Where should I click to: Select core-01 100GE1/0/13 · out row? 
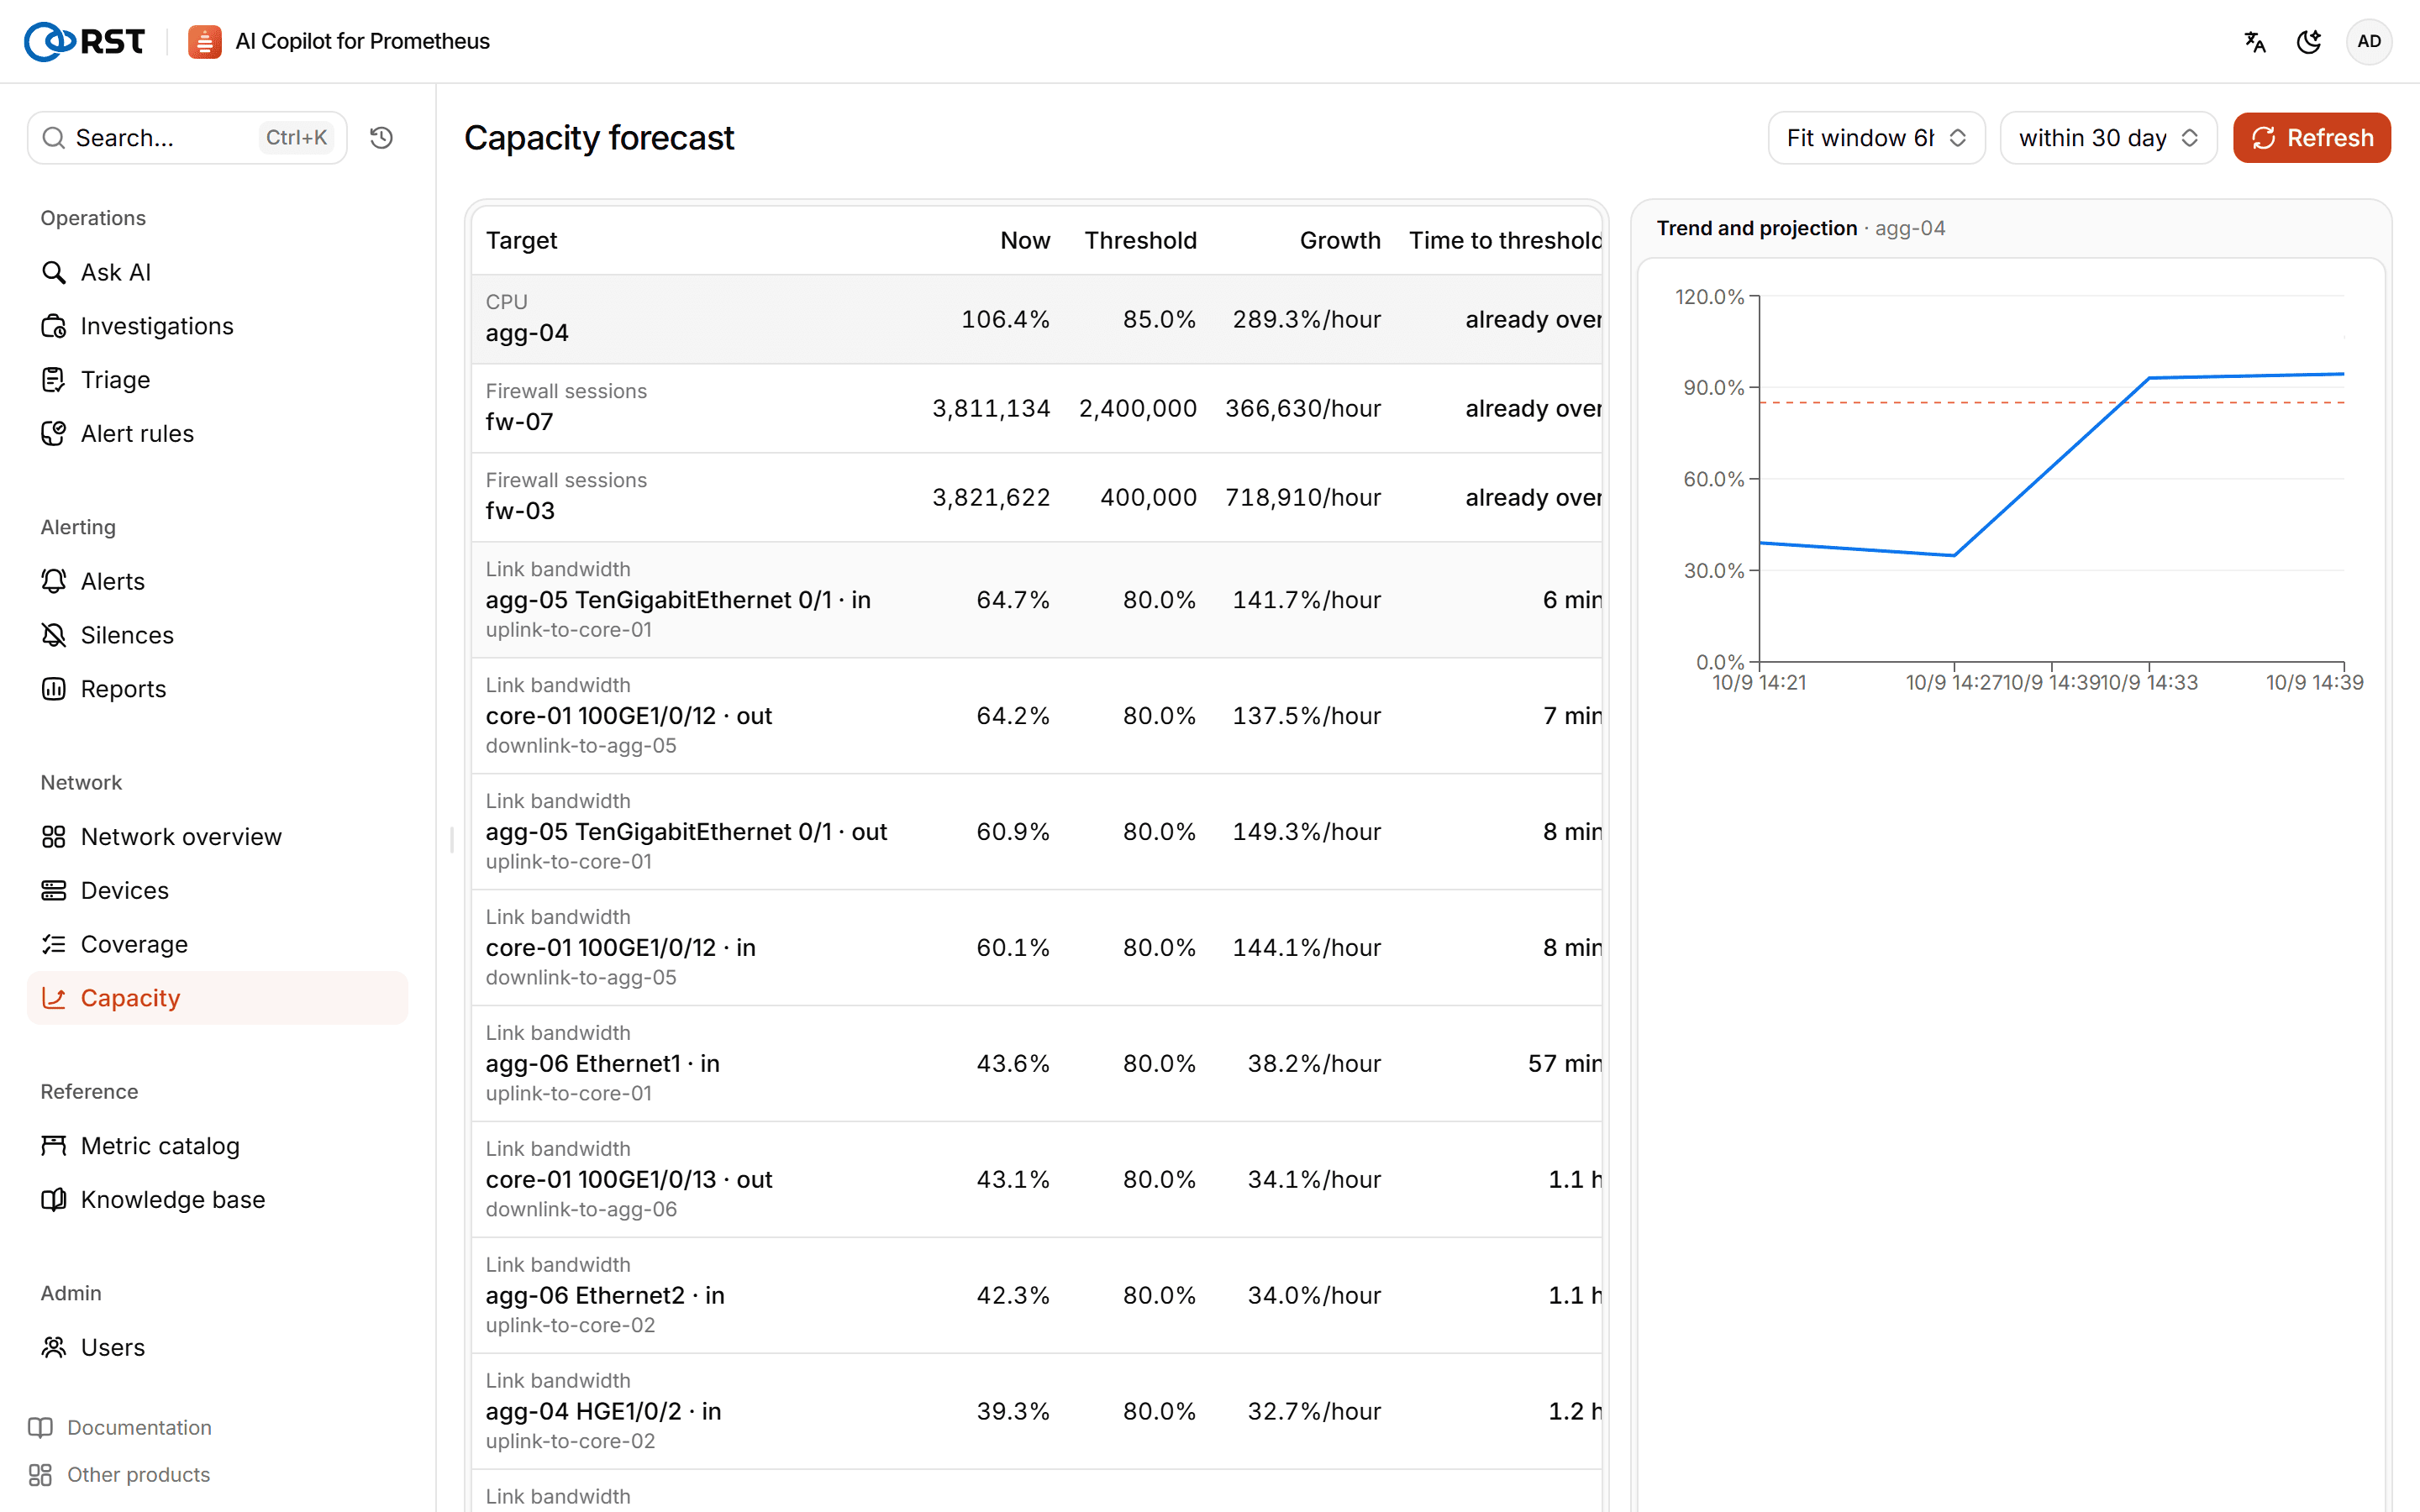pyautogui.click(x=1037, y=1180)
